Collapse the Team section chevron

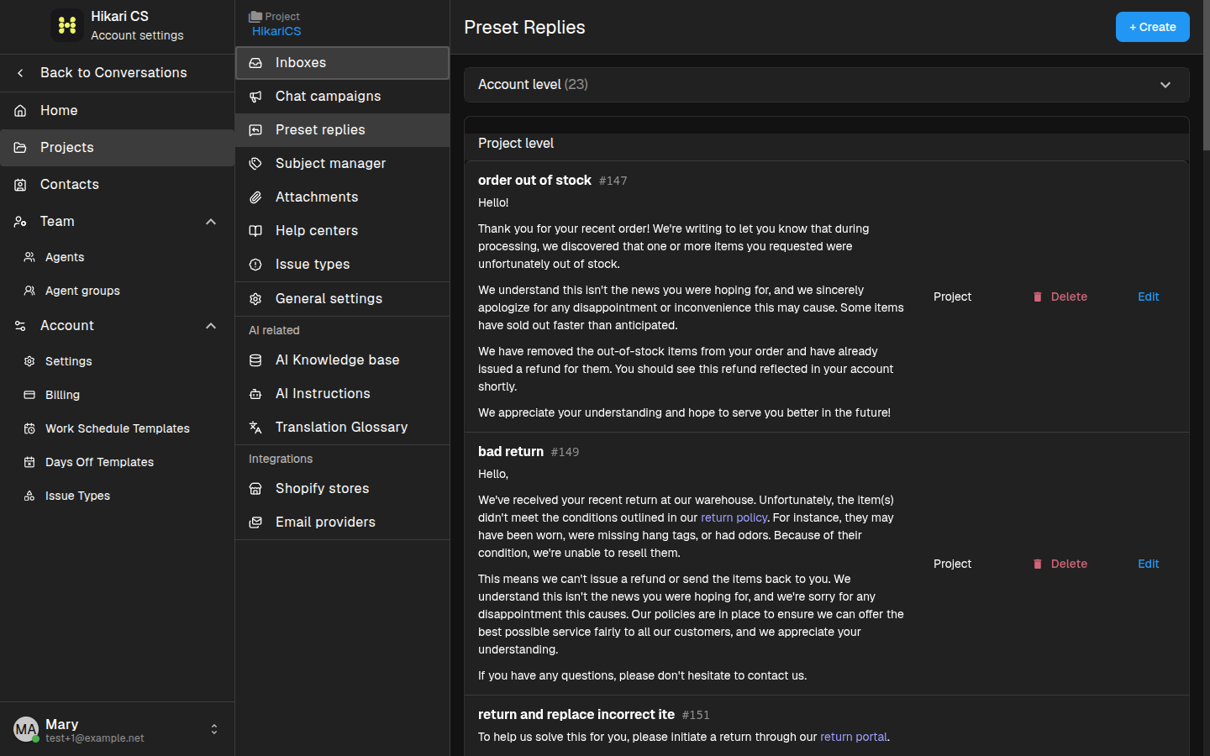(211, 222)
